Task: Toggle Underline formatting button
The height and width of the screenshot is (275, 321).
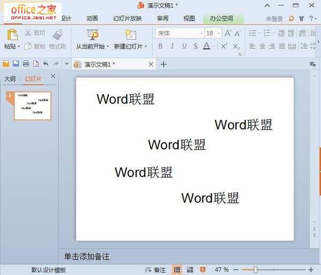Action: [184, 47]
